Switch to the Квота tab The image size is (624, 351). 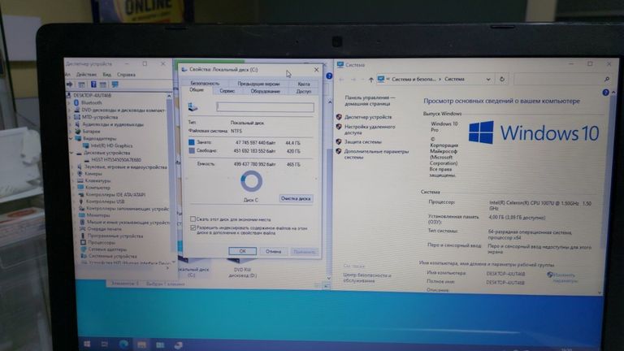(304, 84)
